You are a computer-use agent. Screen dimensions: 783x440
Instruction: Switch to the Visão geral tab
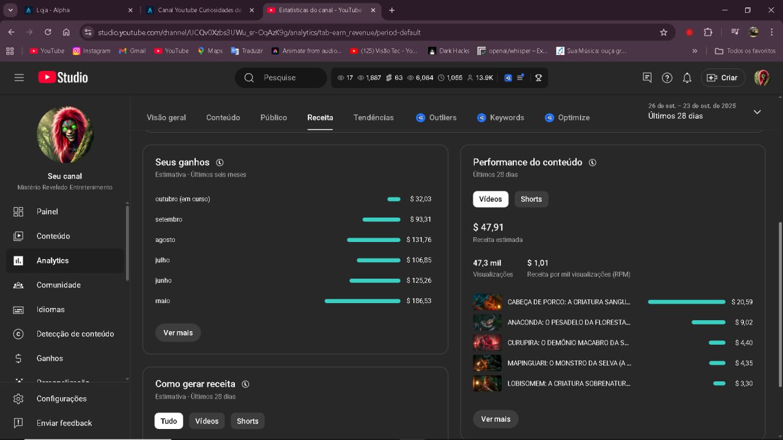tap(166, 117)
